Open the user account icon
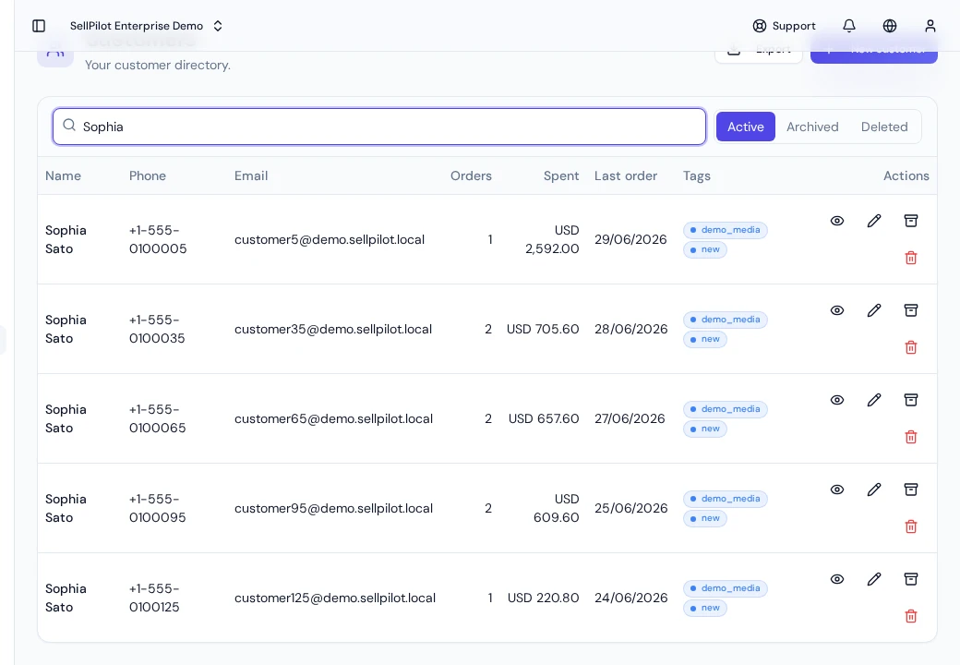Screen dimensions: 960x665 click(930, 26)
